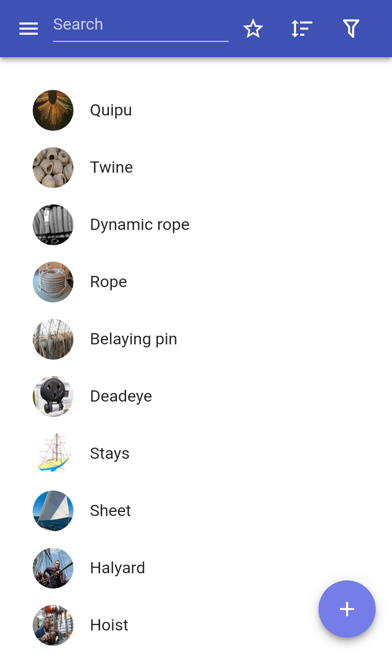Open the Twine list entry
The width and height of the screenshot is (392, 654).
(196, 168)
